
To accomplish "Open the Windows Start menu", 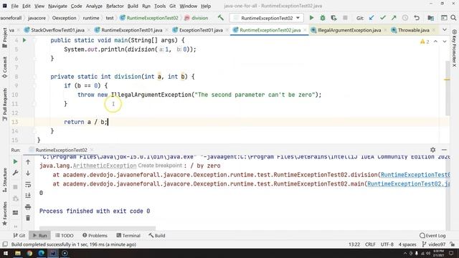I will (x=5, y=253).
